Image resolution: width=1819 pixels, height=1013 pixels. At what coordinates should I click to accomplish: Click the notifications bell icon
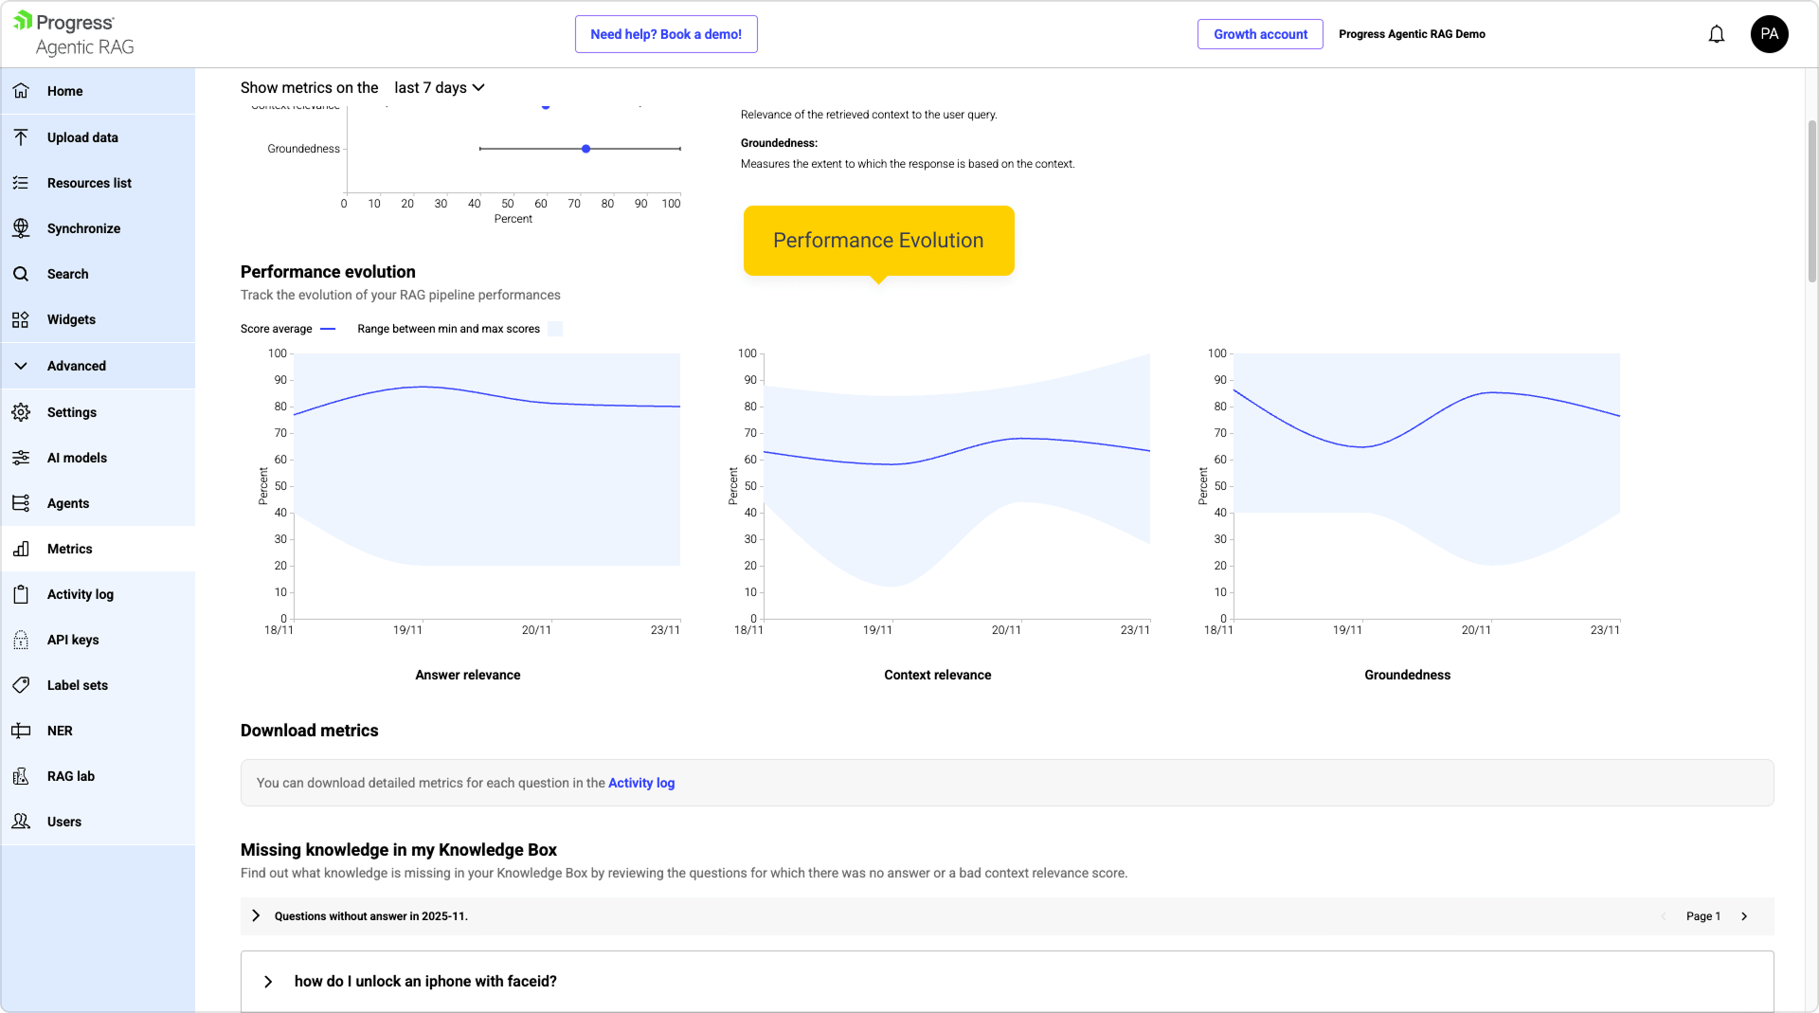tap(1716, 34)
